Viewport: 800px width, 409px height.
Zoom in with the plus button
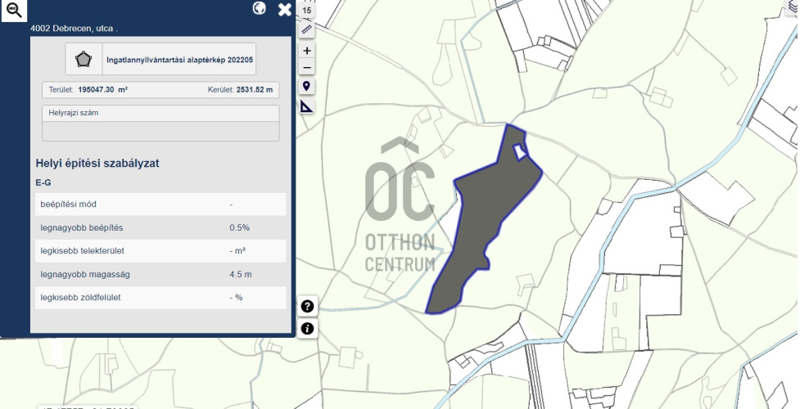pyautogui.click(x=307, y=51)
